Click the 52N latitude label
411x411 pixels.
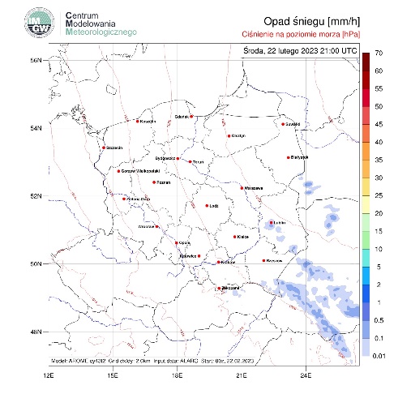tap(36, 196)
